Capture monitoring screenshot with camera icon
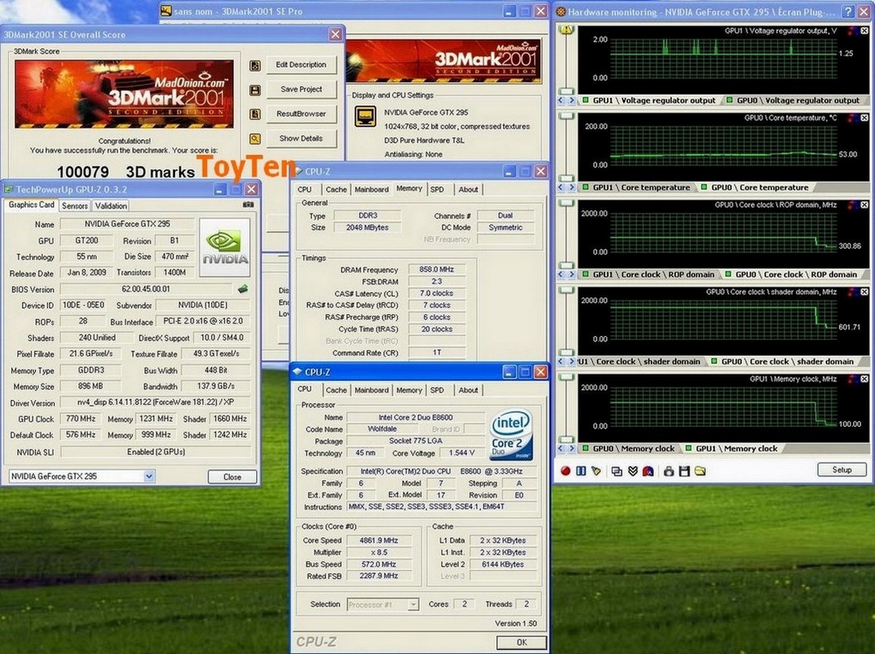Screen dimensions: 875x654 [x=669, y=472]
